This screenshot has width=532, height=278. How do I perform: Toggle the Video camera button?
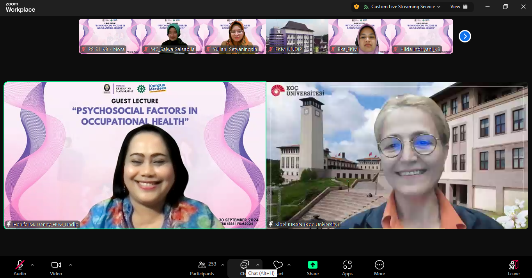(56, 265)
